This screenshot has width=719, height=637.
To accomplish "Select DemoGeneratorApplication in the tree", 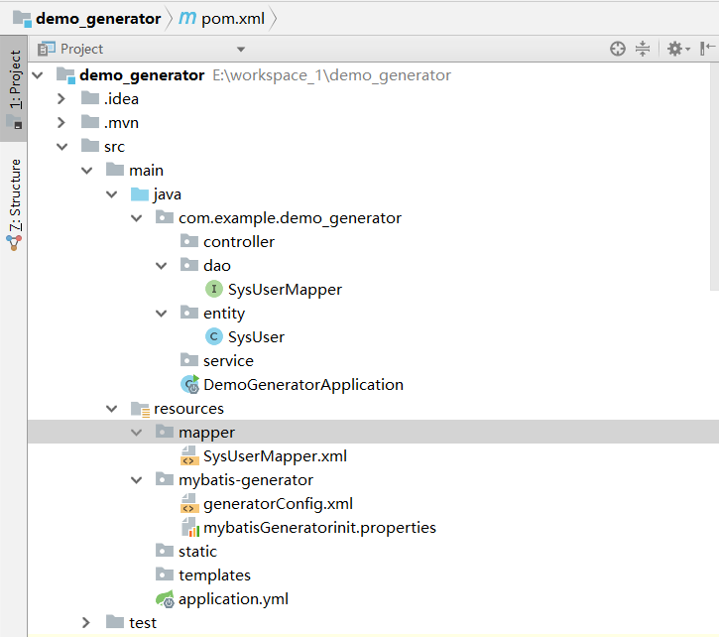I will pos(302,385).
